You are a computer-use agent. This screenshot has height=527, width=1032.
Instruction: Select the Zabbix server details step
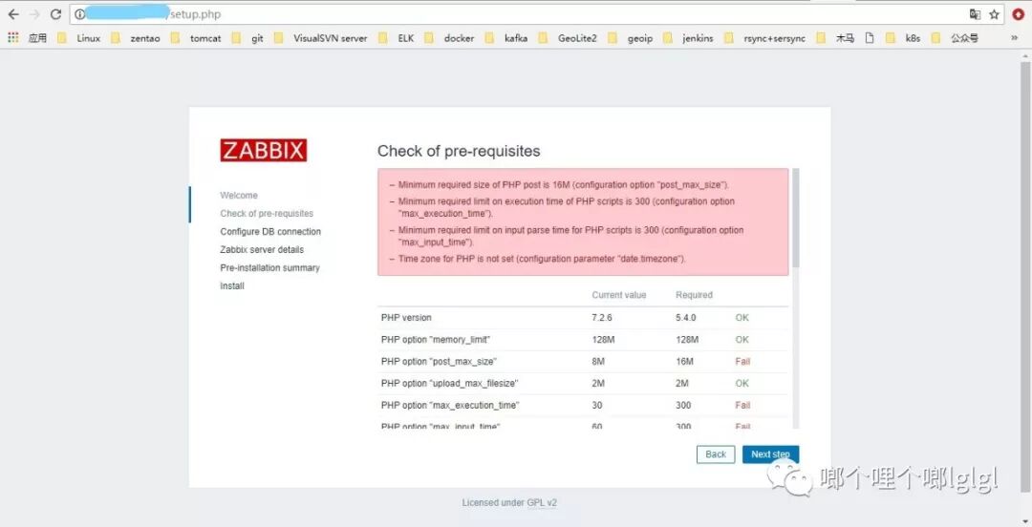pyautogui.click(x=262, y=249)
